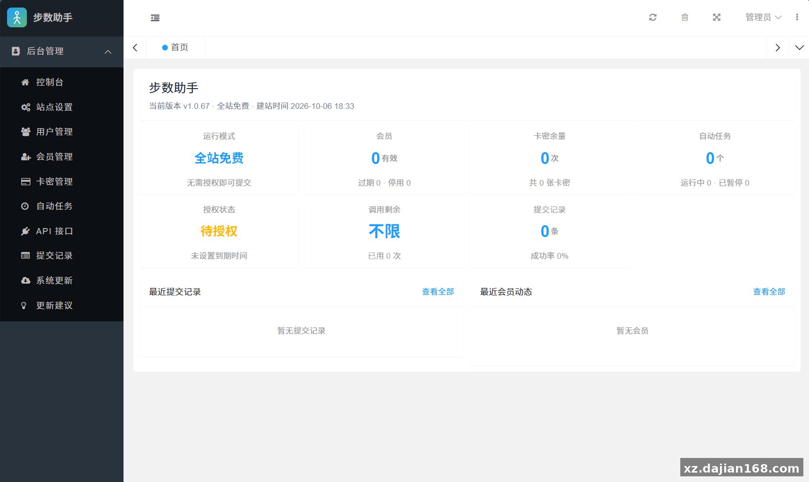The width and height of the screenshot is (809, 482).
Task: Click the users icon beside 用户管理
Action: [x=25, y=131]
